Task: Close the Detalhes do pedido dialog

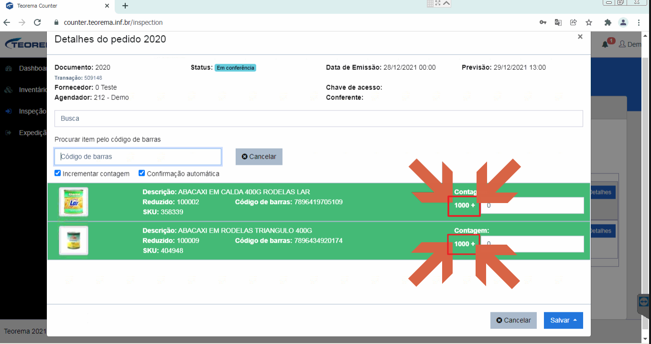Action: point(580,37)
